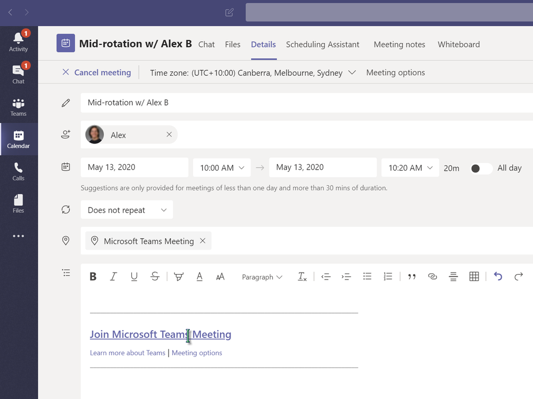
Task: Open the font color tool
Action: point(200,277)
